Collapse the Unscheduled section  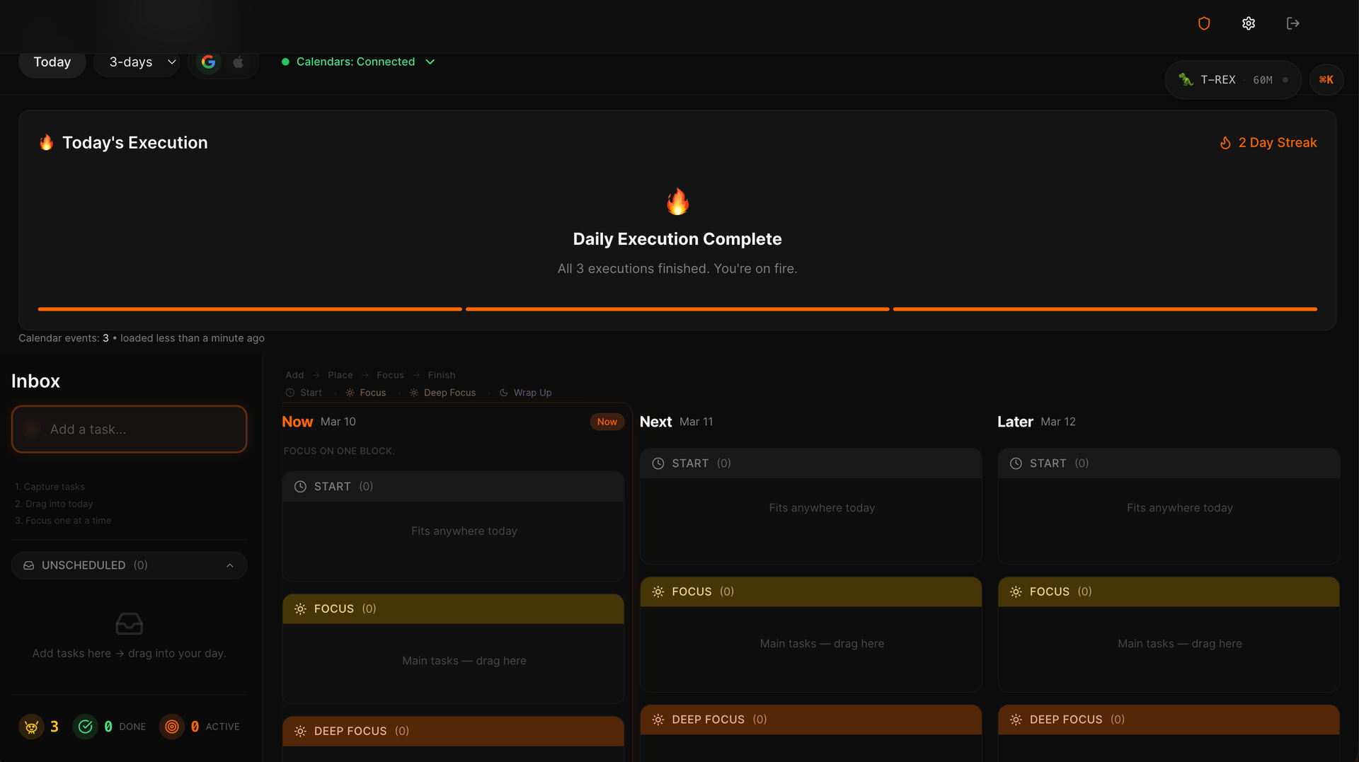coord(229,565)
